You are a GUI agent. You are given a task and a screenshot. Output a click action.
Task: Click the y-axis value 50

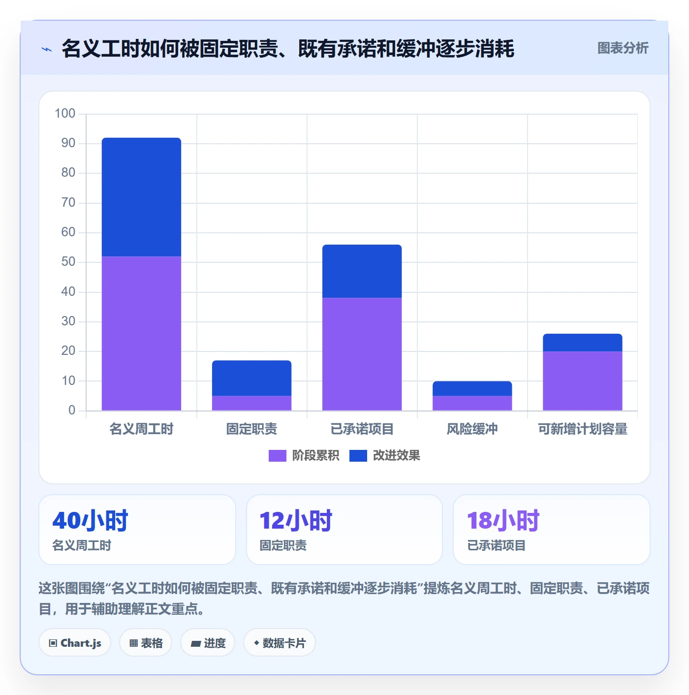click(68, 262)
